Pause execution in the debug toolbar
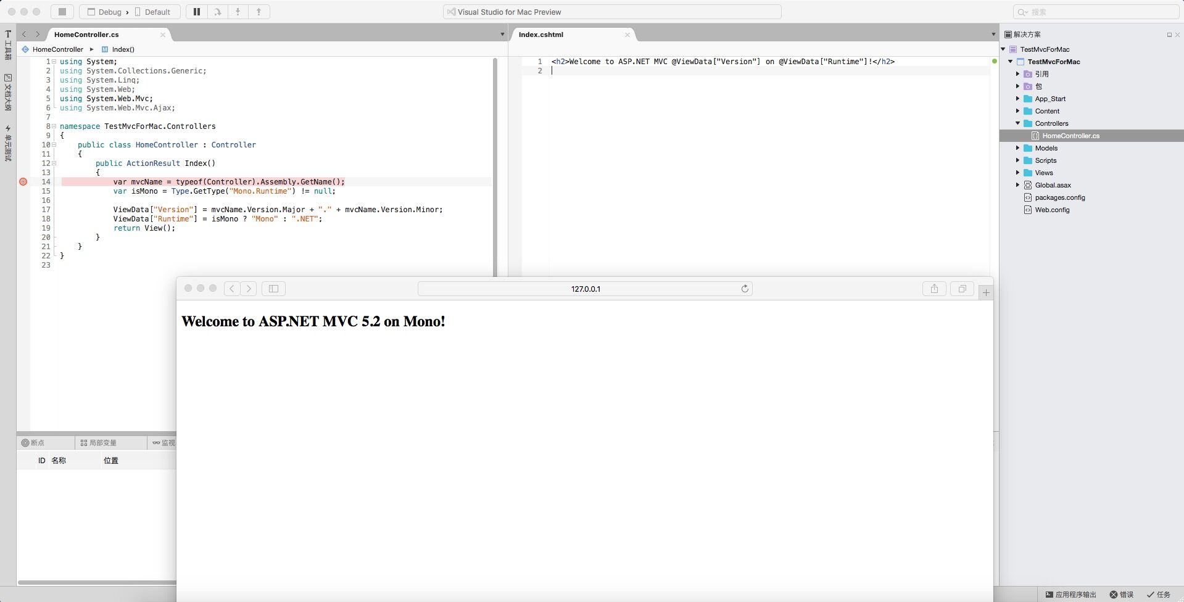Screen dimensions: 1184x602 point(197,12)
